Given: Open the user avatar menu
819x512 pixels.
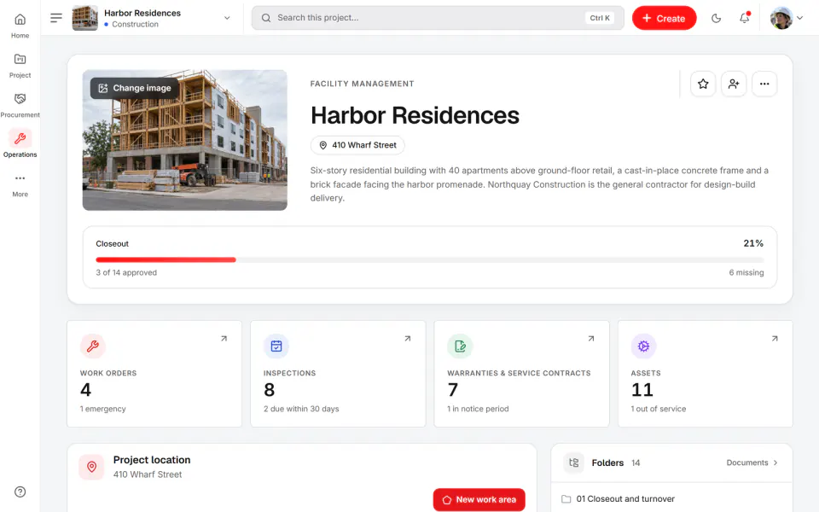Looking at the screenshot, I should [x=786, y=18].
